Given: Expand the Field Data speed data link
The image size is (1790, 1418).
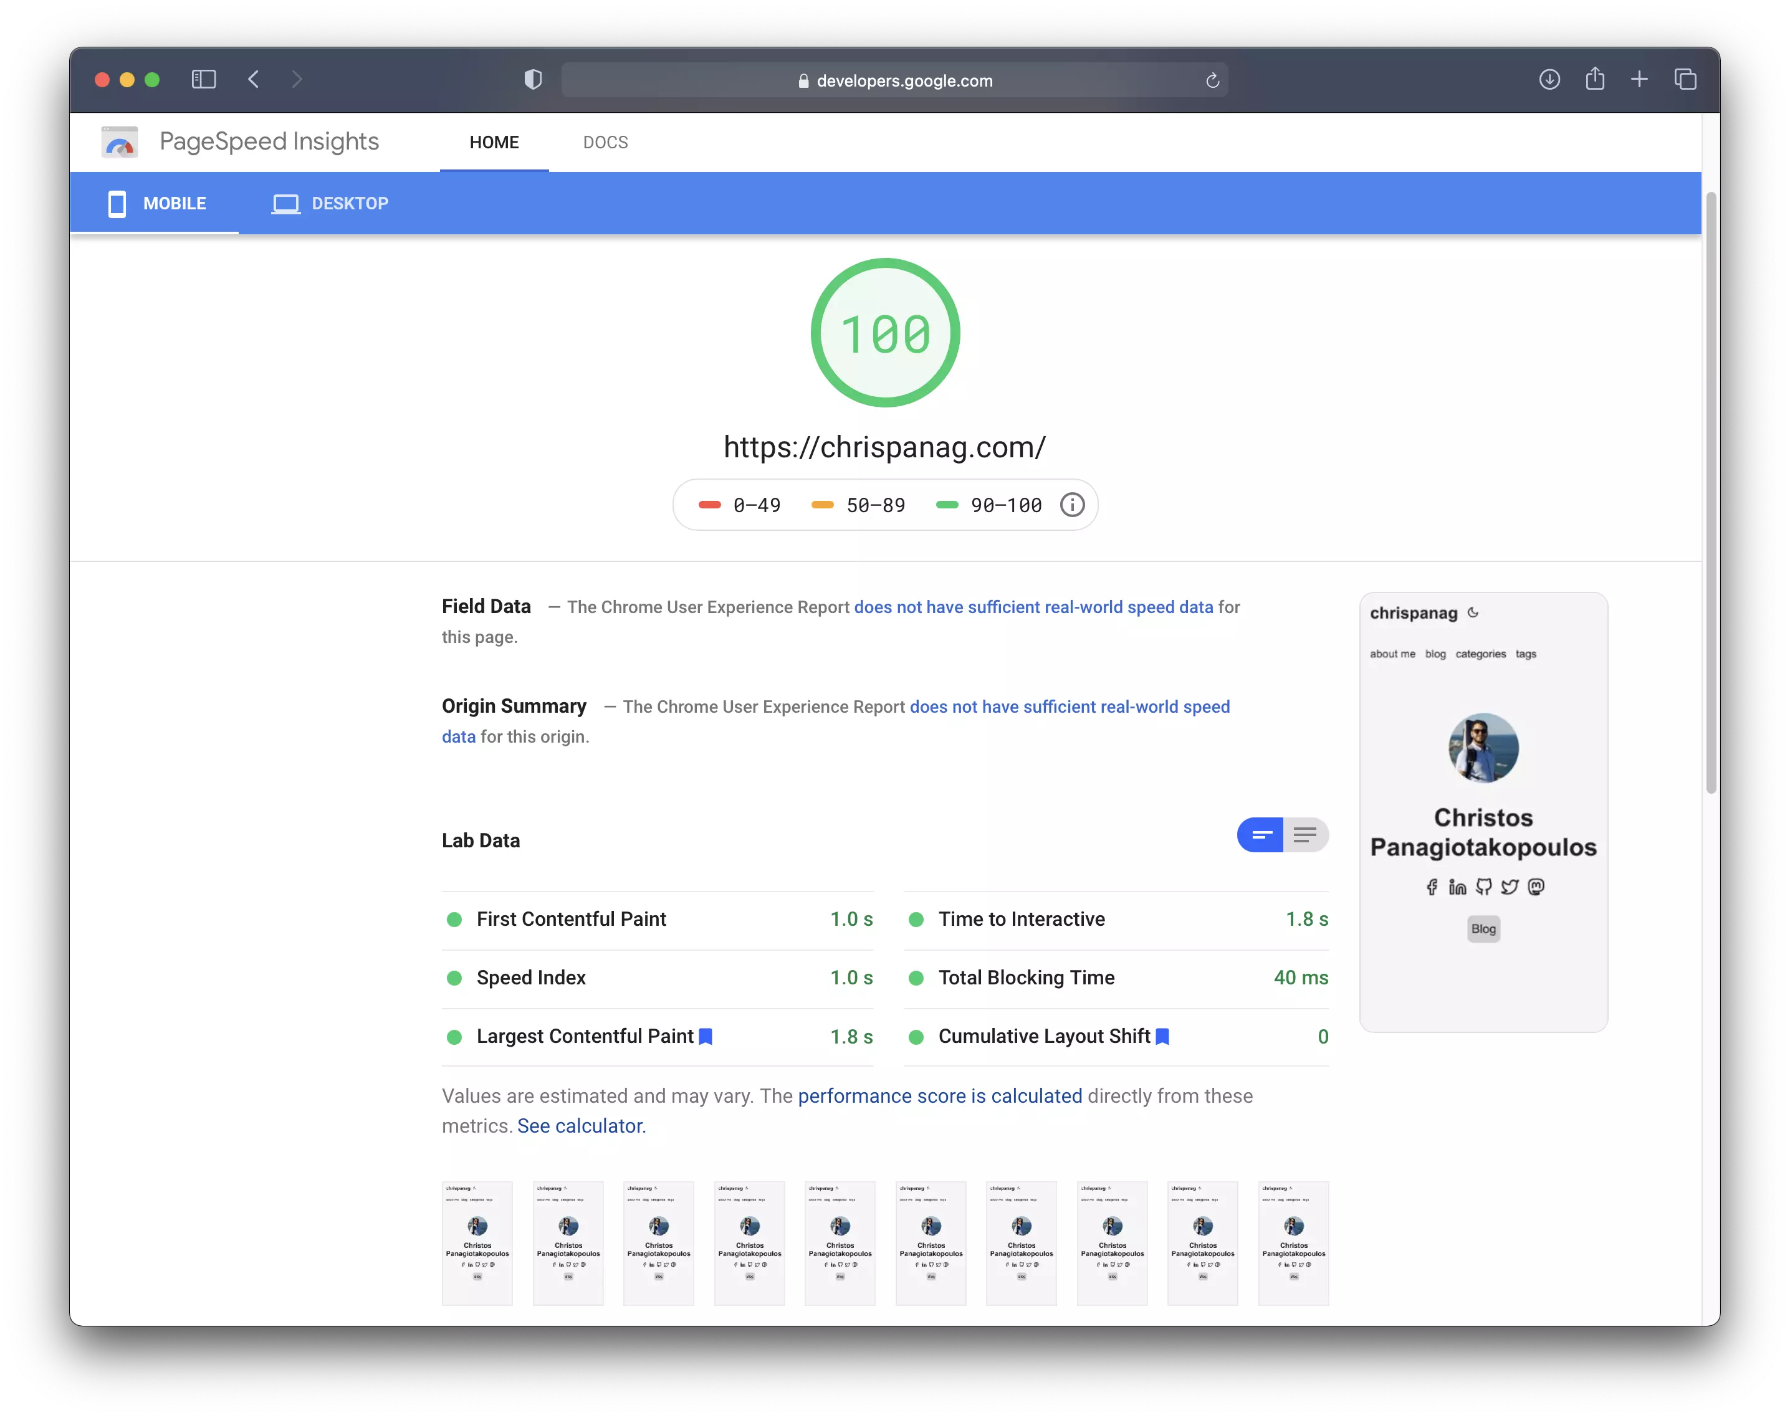Looking at the screenshot, I should [x=1033, y=607].
